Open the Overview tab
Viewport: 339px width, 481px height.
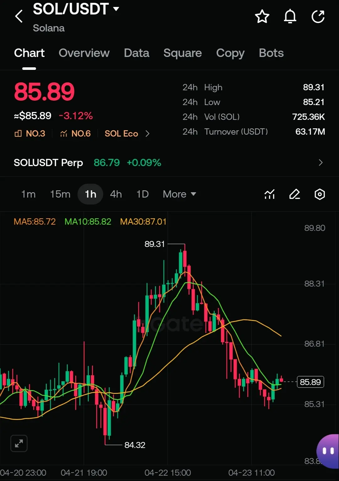point(84,53)
